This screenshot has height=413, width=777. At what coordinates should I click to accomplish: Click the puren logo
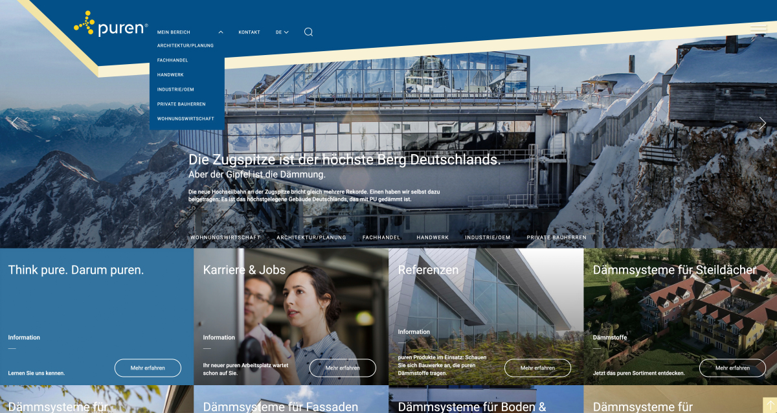tap(111, 25)
